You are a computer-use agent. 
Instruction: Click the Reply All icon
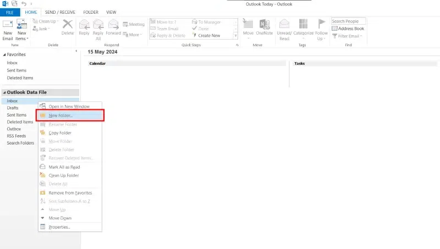tap(98, 24)
